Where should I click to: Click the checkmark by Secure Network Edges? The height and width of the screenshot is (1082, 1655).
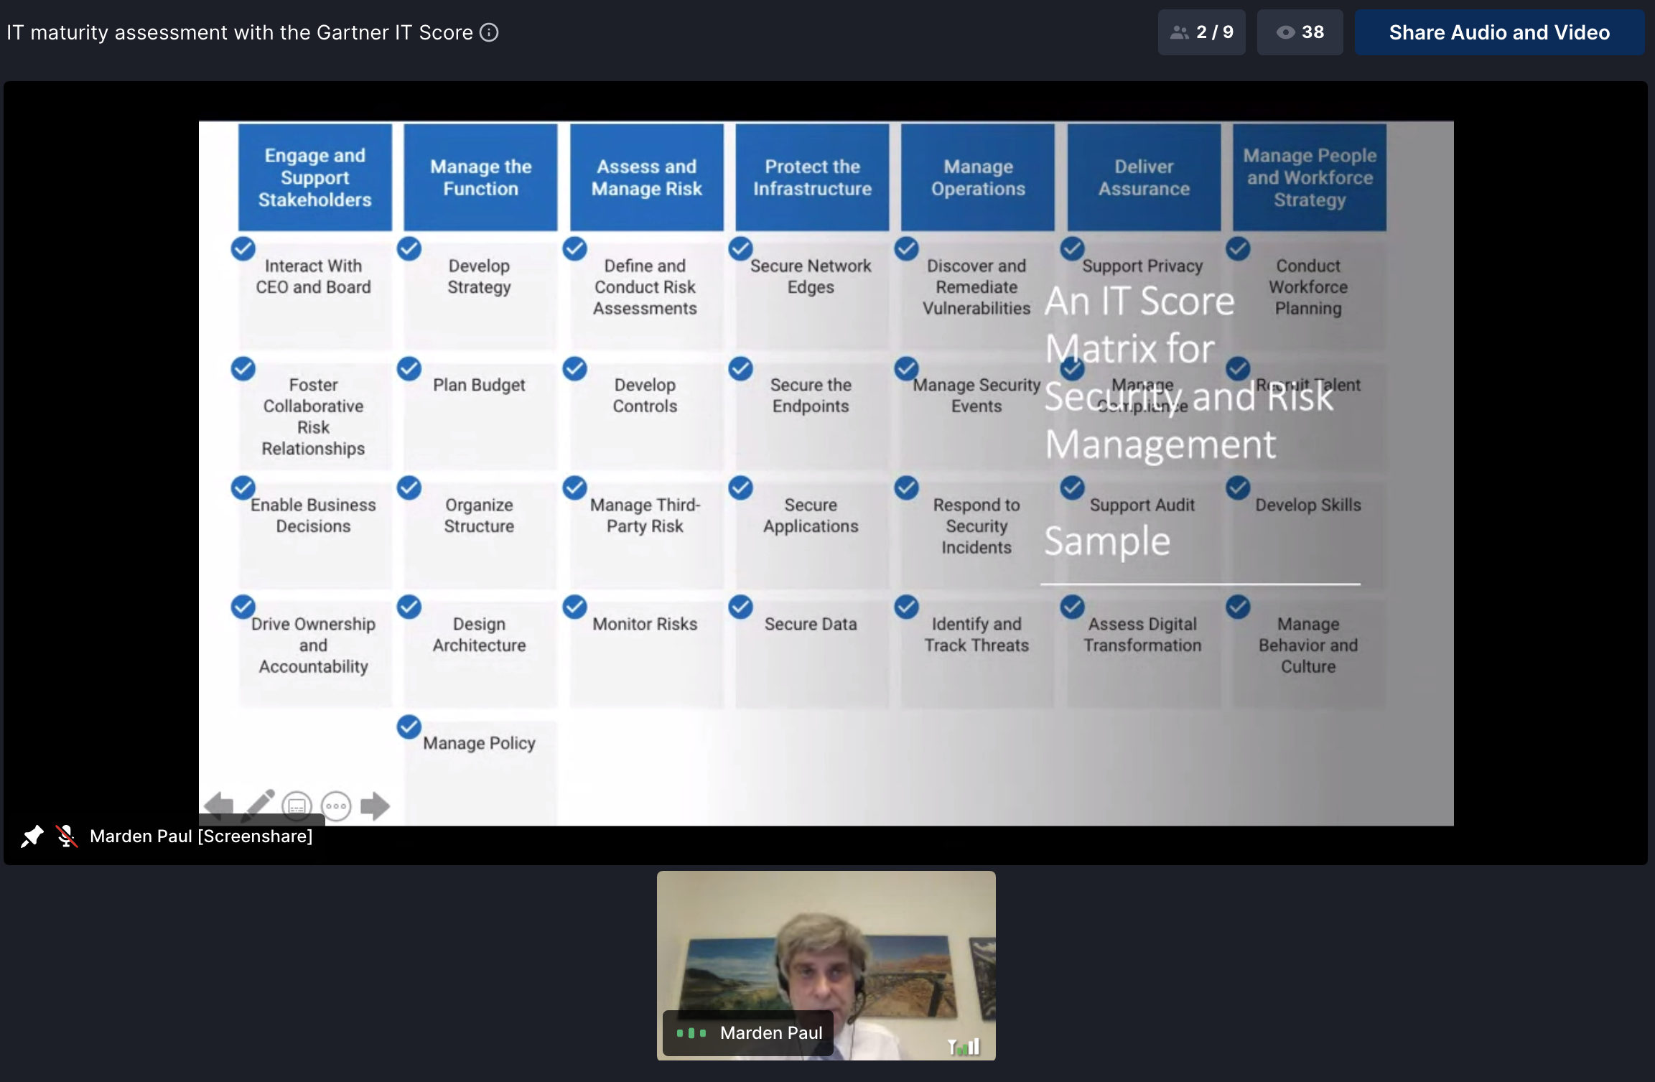click(740, 248)
